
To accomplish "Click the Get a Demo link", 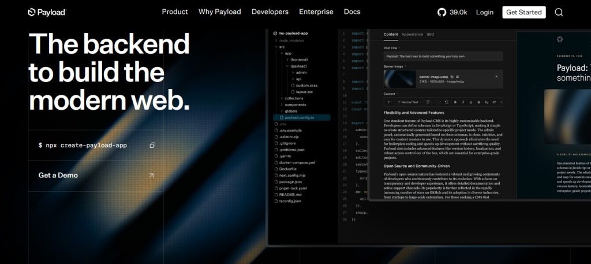I will coord(58,176).
